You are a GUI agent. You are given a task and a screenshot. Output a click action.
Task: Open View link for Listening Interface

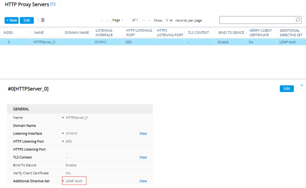click(143, 134)
